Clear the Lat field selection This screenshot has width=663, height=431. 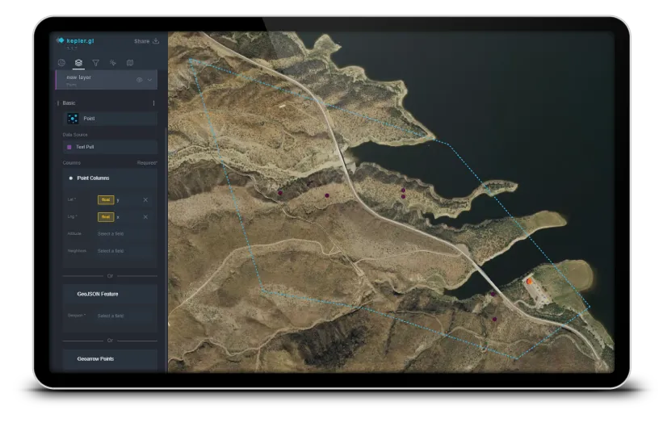click(x=145, y=199)
